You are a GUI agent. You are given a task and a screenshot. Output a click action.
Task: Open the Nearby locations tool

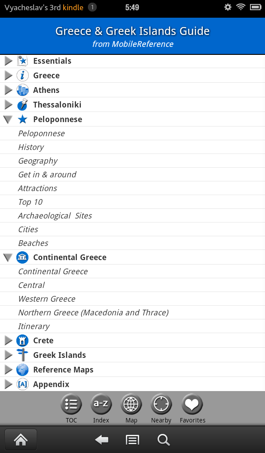tap(161, 404)
